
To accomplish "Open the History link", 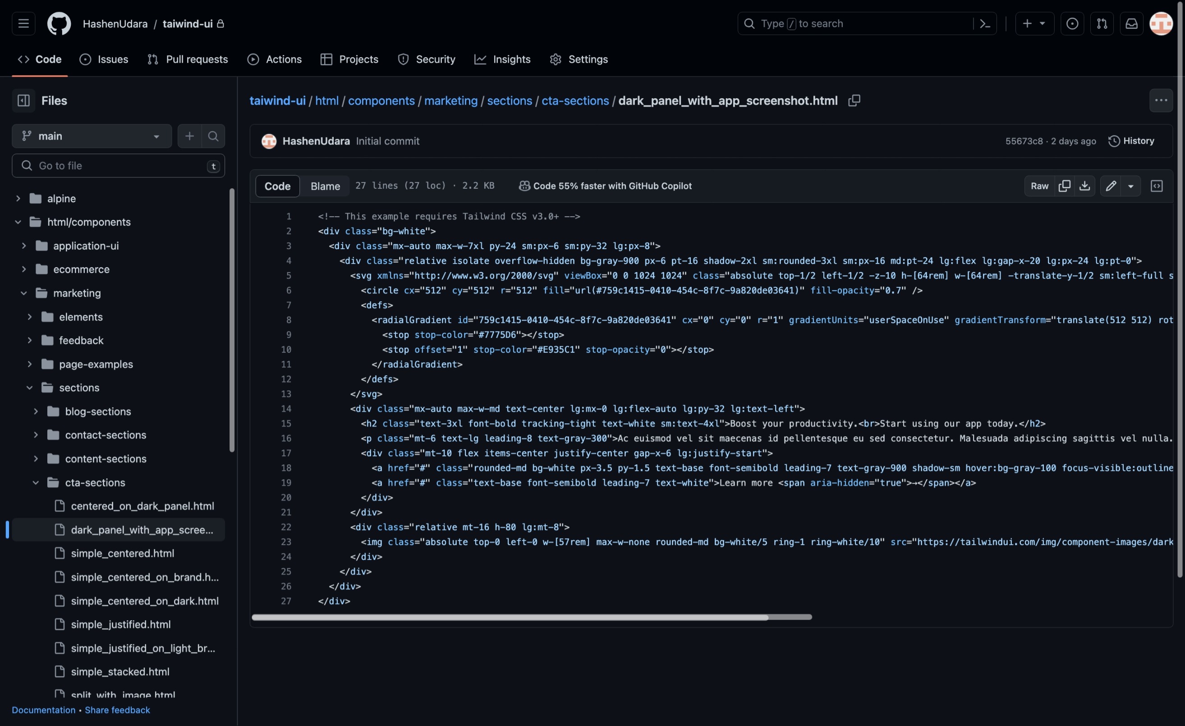I will pos(1131,141).
